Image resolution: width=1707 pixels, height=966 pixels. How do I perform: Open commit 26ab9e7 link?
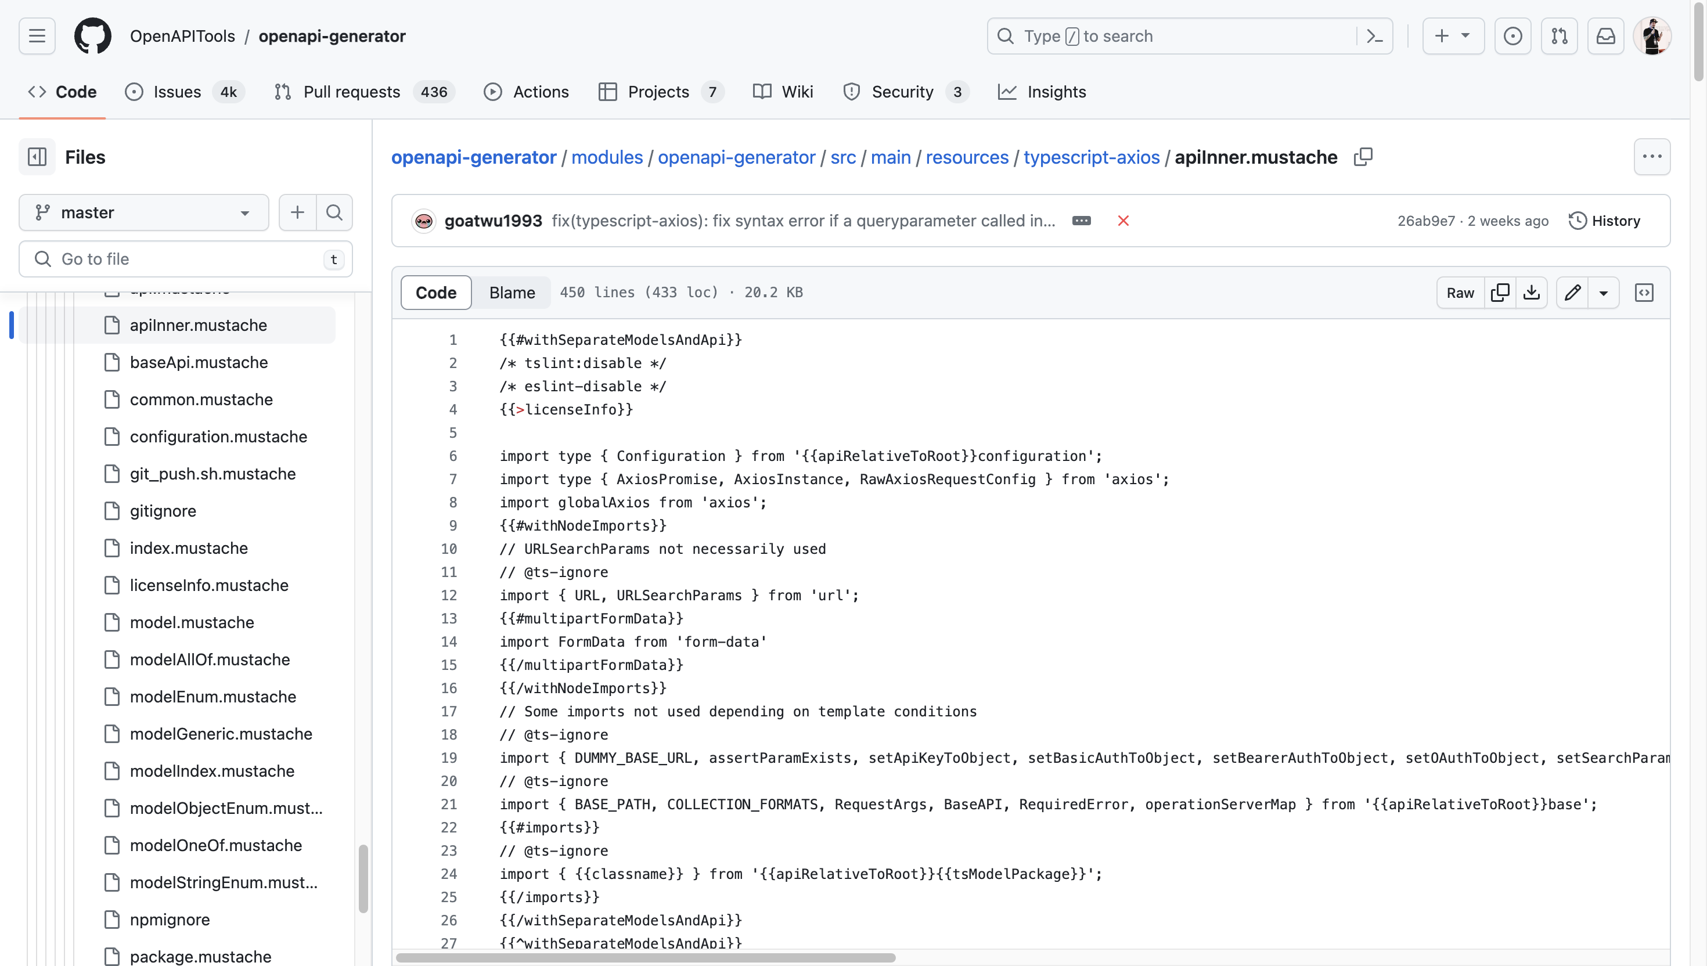point(1426,221)
